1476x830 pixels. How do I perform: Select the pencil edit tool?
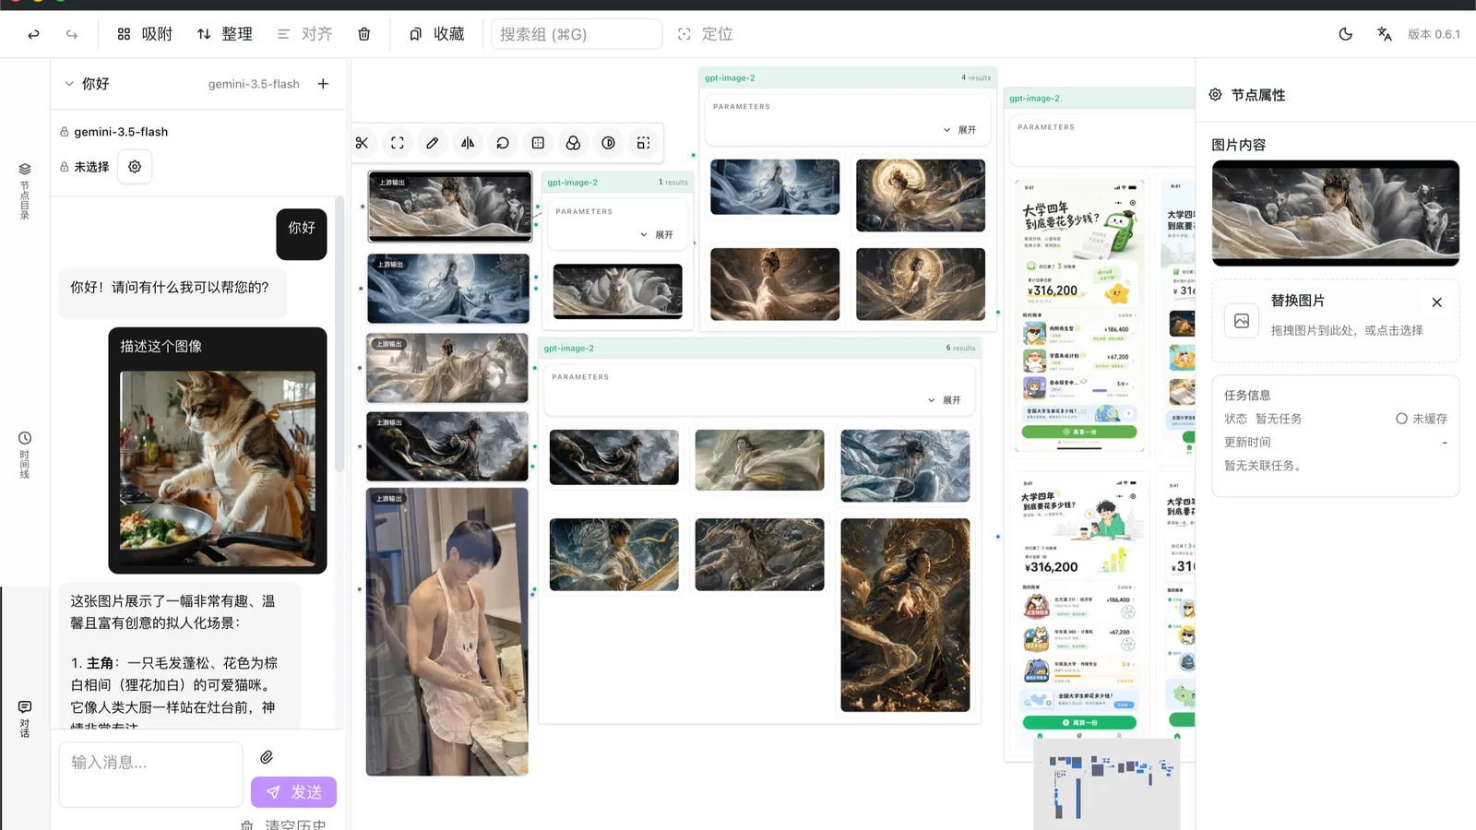click(433, 143)
